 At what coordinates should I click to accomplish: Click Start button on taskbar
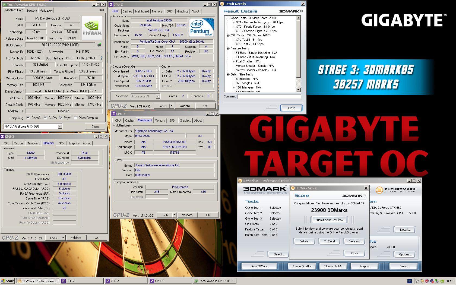point(8,281)
